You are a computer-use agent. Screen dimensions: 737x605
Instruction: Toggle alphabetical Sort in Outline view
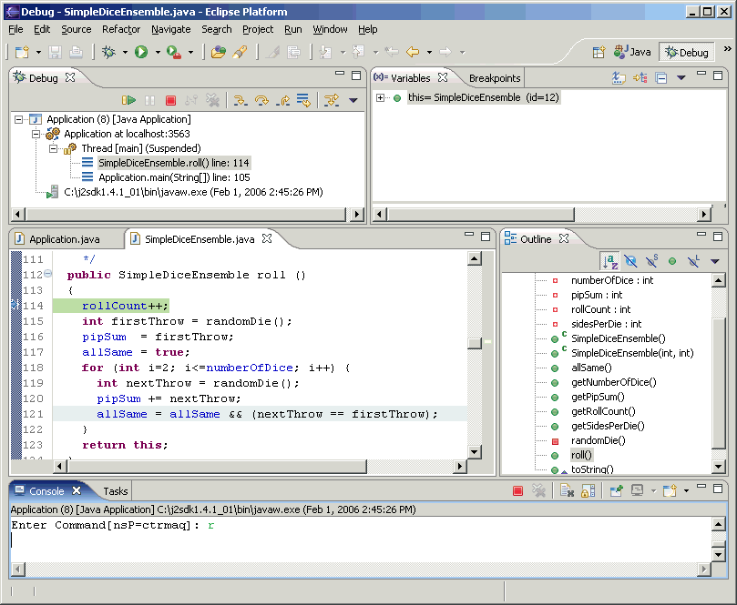[x=609, y=261]
